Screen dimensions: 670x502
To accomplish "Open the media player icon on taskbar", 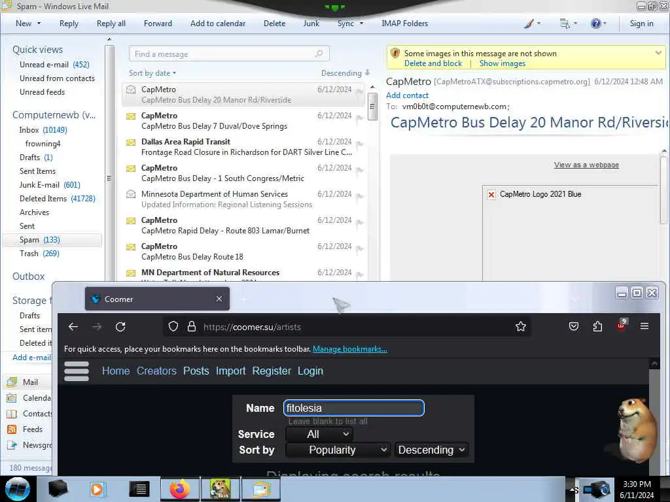I will [x=97, y=489].
